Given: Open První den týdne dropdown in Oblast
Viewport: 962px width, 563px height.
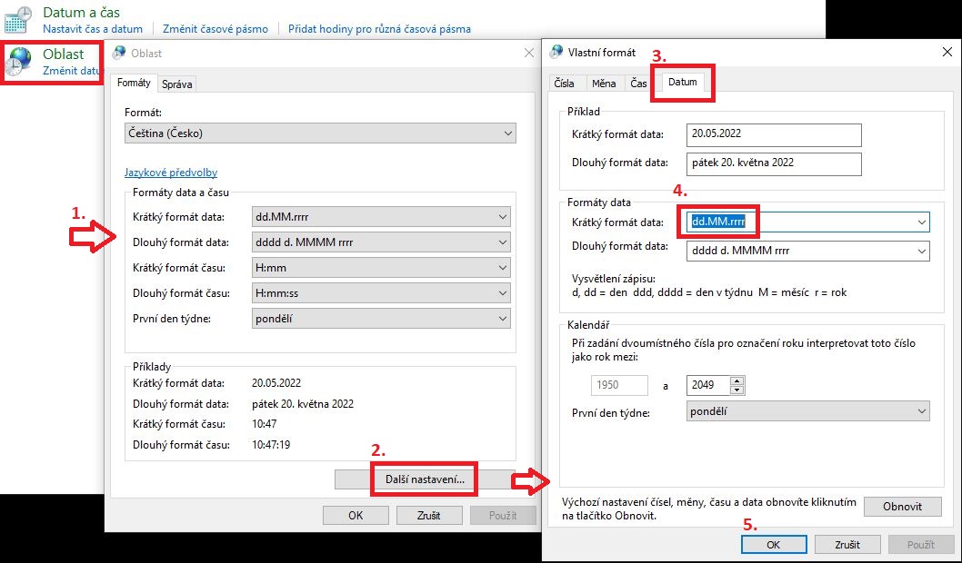Looking at the screenshot, I should tap(502, 319).
